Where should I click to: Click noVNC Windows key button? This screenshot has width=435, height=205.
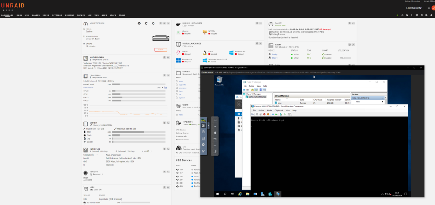pyautogui.click(x=215, y=133)
